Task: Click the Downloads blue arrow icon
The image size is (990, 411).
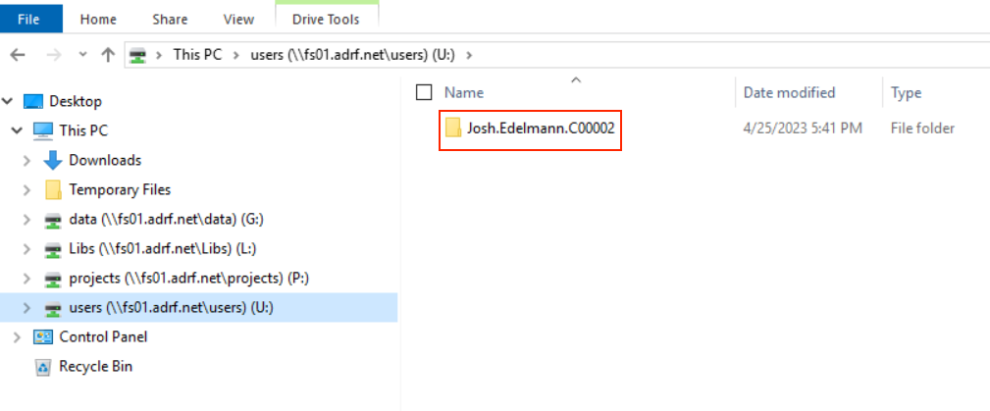Action: coord(53,161)
